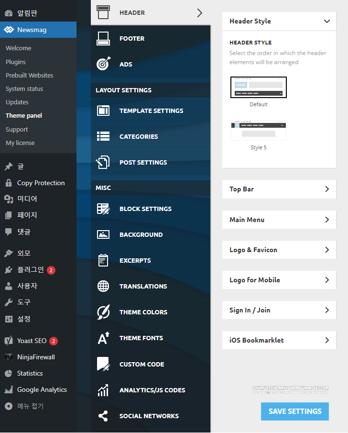348x433 pixels.
Task: Click the Background image icon
Action: coord(103,234)
